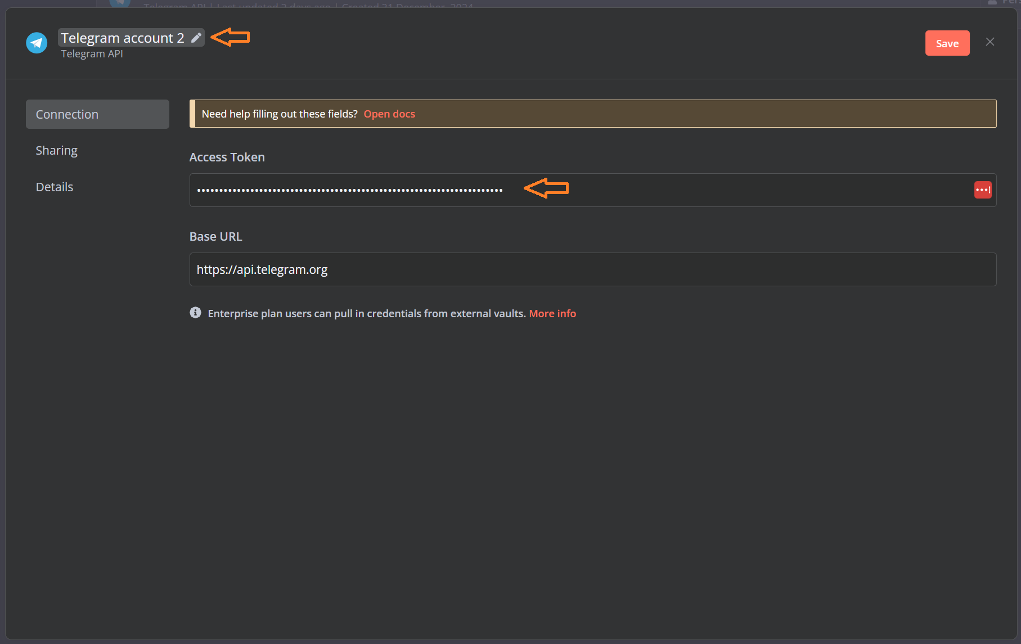
Task: Click the Enterprise plan users notice text
Action: (367, 313)
